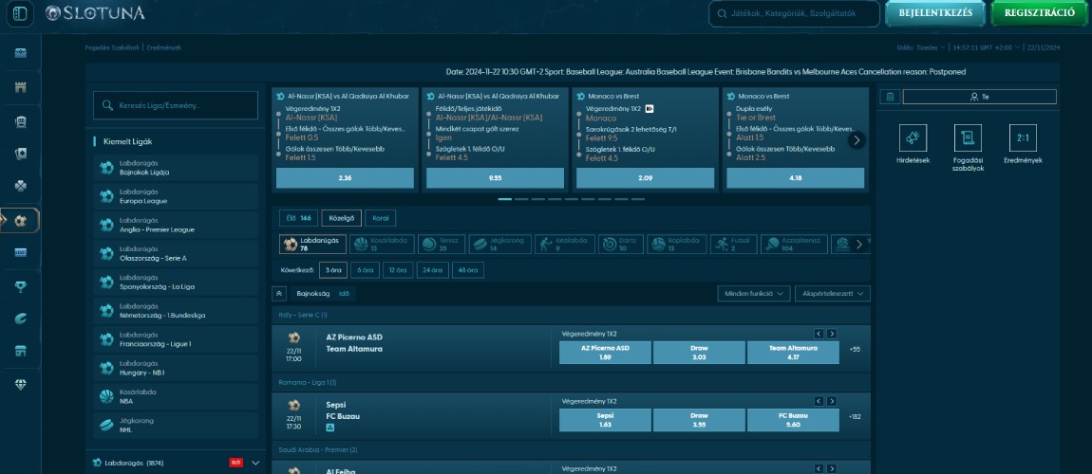Switch to Korai tab
This screenshot has height=474, width=1092.
pyautogui.click(x=380, y=218)
